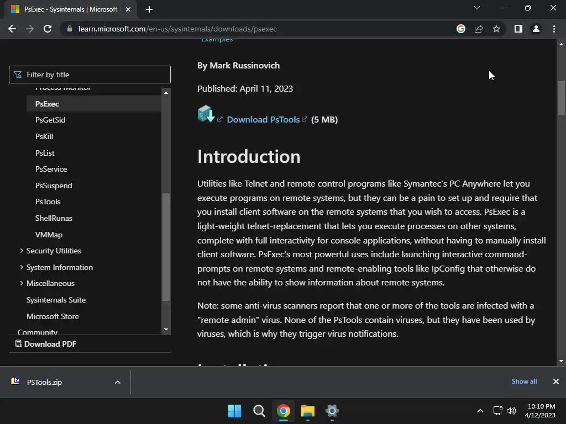Open Microsoft Store in the sidebar
Viewport: 566px width, 424px height.
[x=53, y=316]
